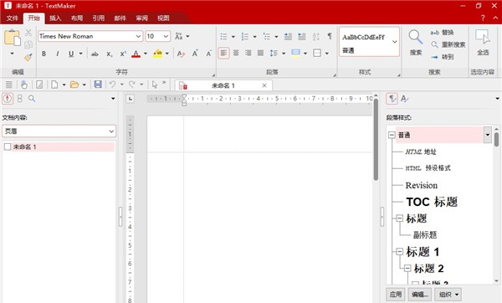
Task: Click the Open folder icon
Action: pyautogui.click(x=74, y=85)
